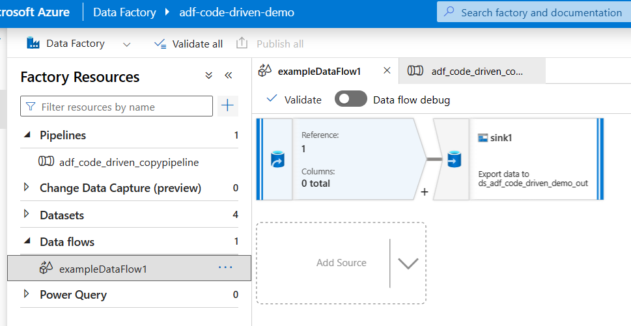Click data flow icon beside exampleDataFlow1 tree item
Screen dimensions: 631x326
[x=46, y=267]
